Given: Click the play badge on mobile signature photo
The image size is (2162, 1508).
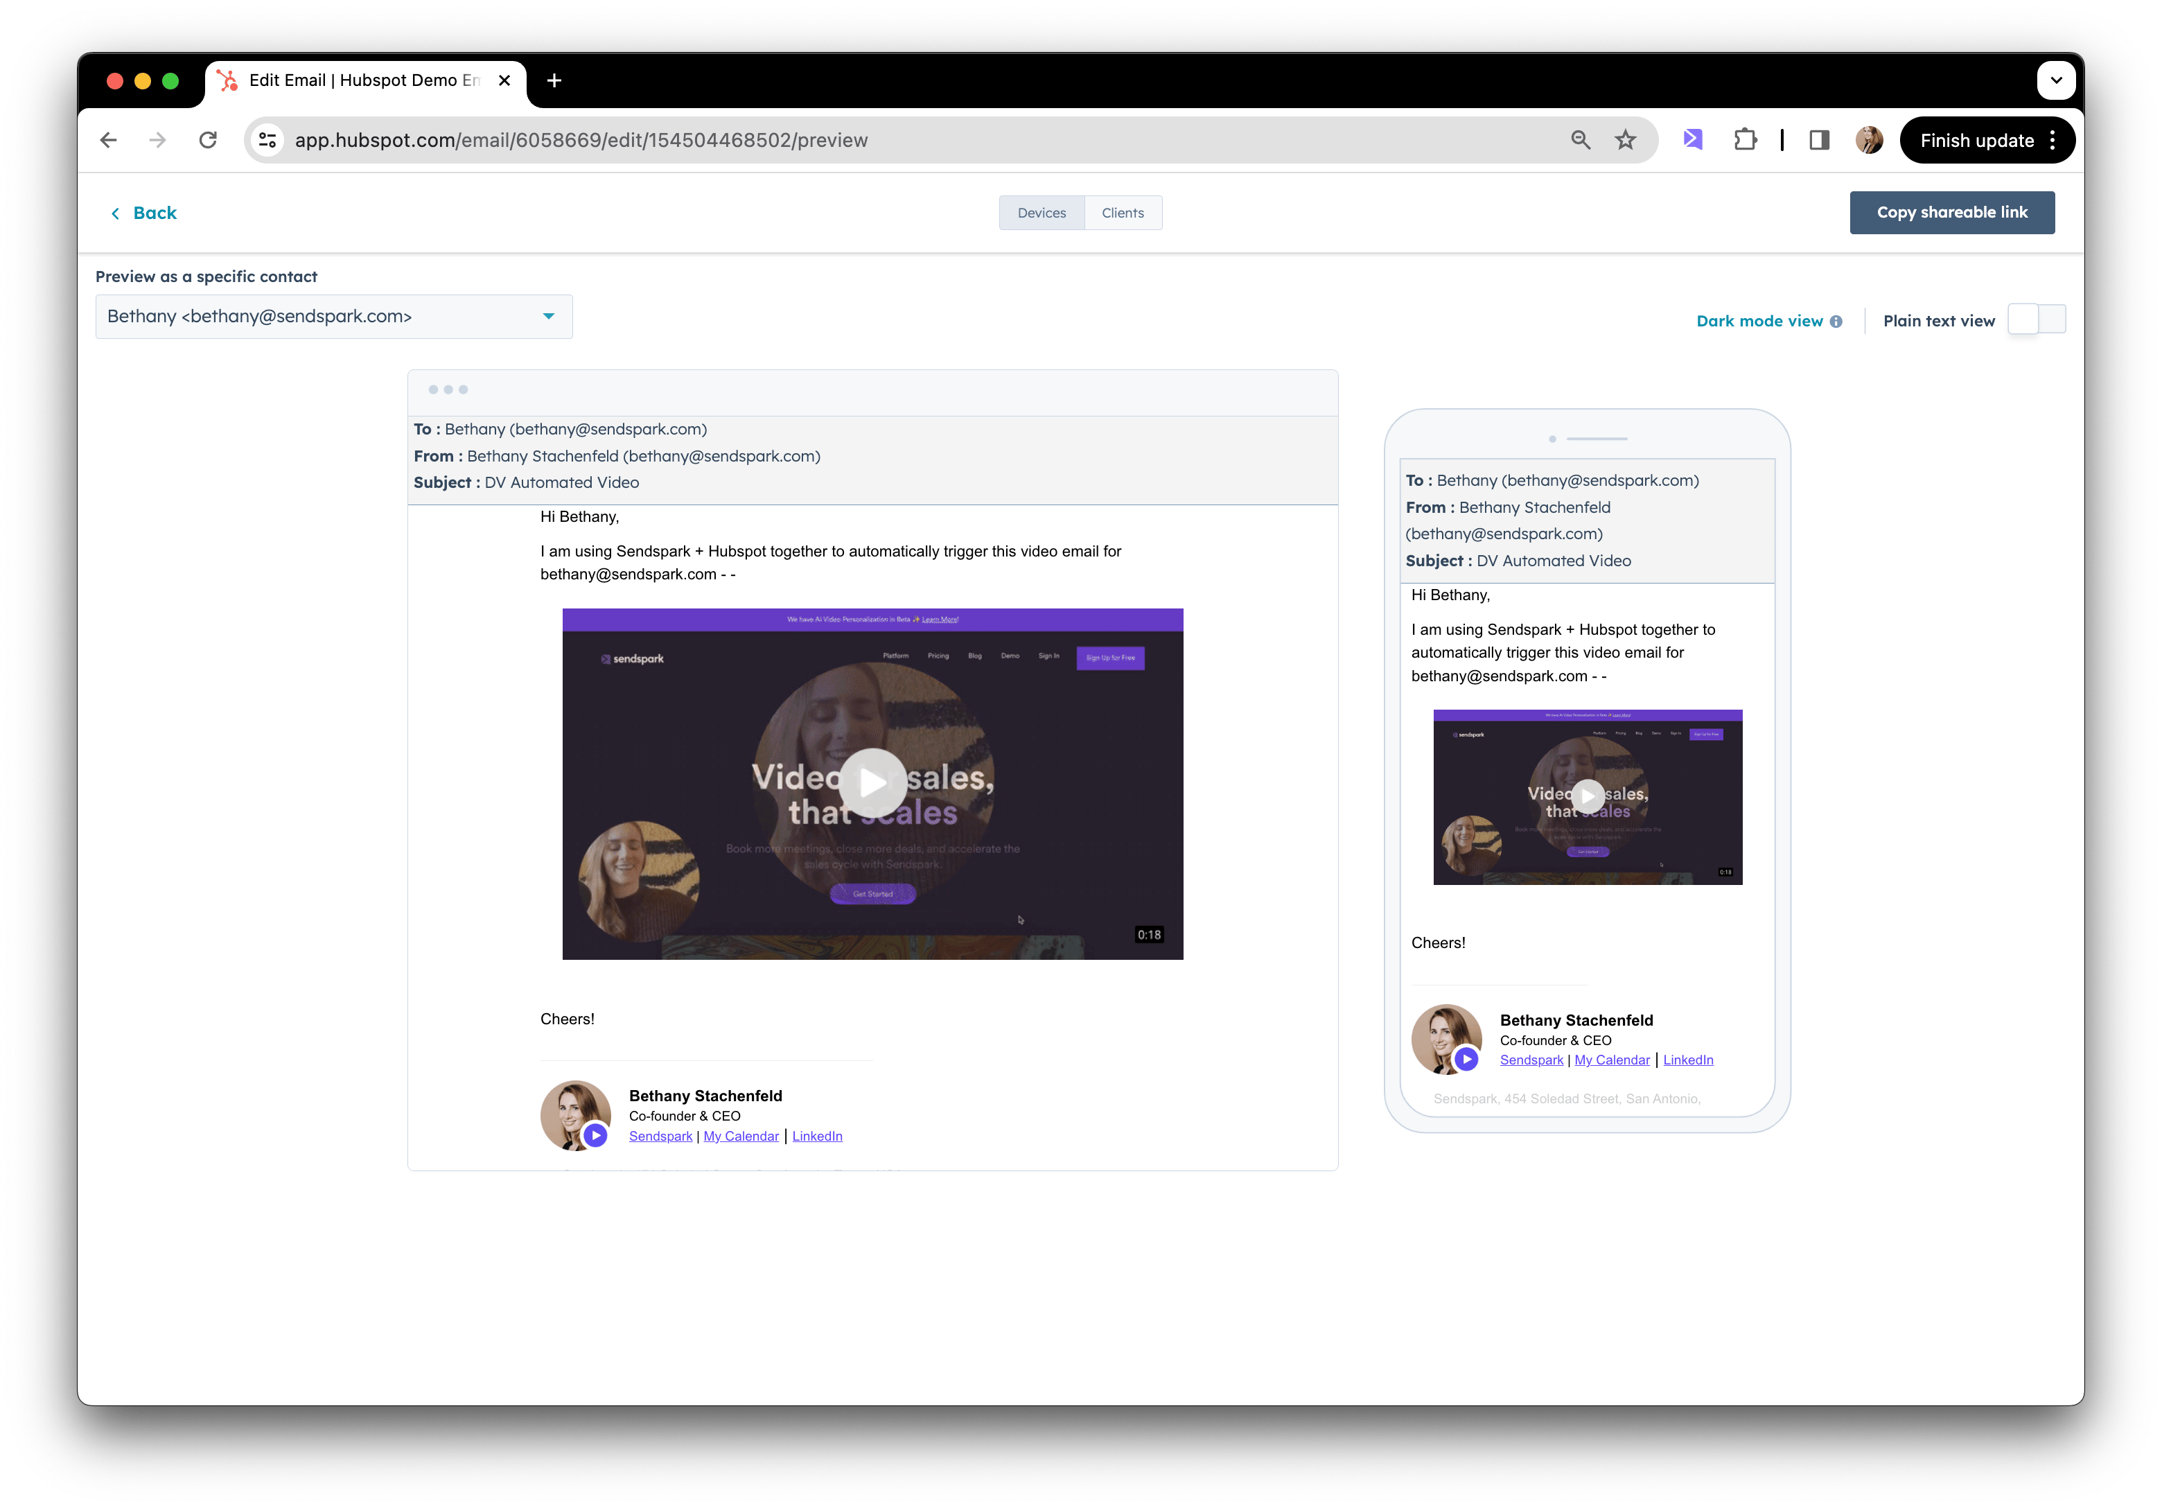Looking at the screenshot, I should 1466,1059.
